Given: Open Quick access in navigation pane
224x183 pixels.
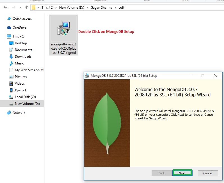Looking at the screenshot, I should [22, 18].
